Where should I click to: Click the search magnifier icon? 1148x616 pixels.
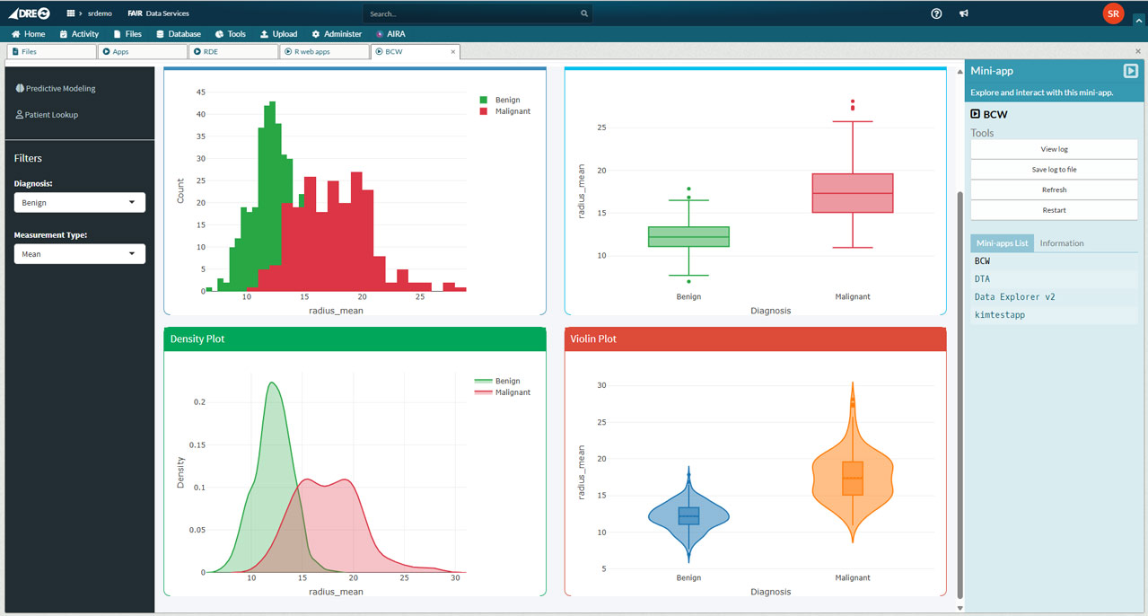(583, 13)
